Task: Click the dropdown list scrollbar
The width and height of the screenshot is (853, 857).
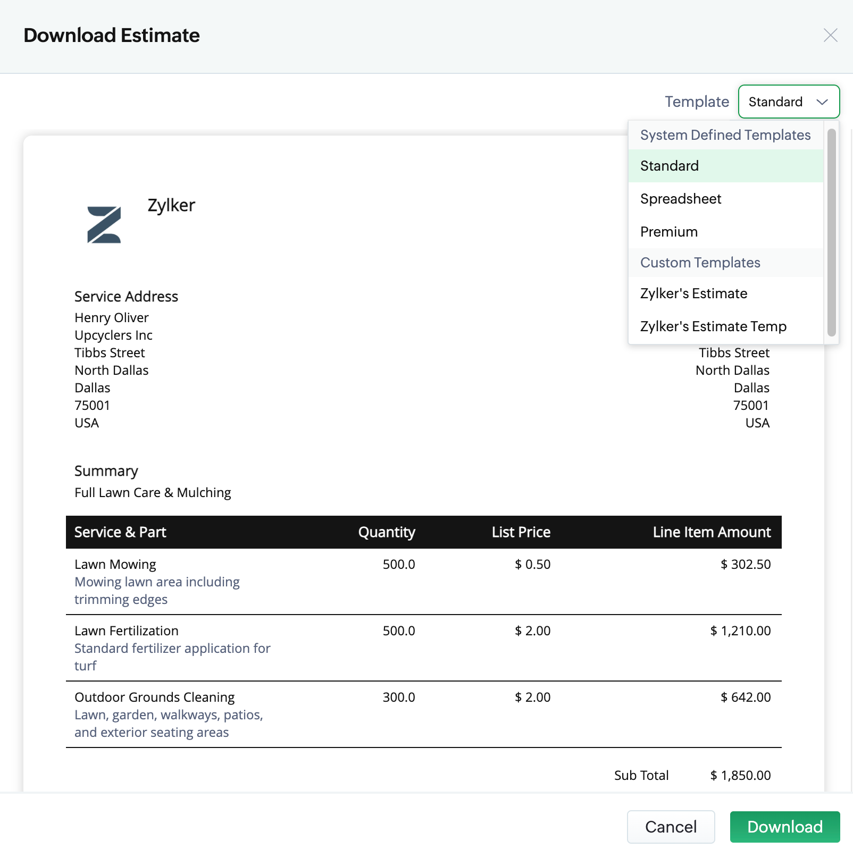Action: [832, 232]
